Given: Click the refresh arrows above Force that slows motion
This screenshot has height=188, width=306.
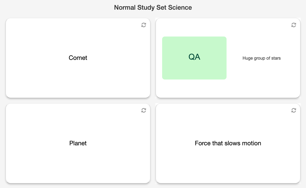Looking at the screenshot, I should pyautogui.click(x=294, y=110).
